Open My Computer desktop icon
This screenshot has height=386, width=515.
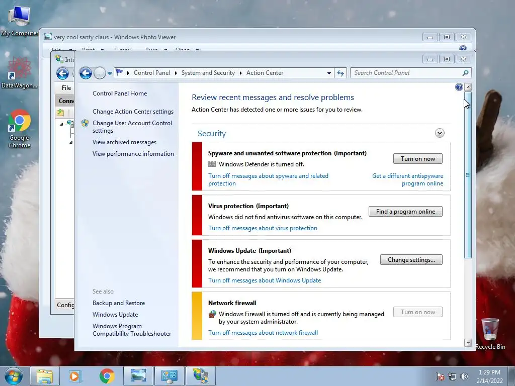coord(20,22)
